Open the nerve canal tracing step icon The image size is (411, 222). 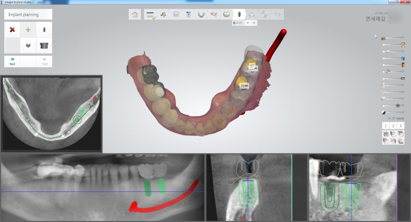click(x=214, y=15)
